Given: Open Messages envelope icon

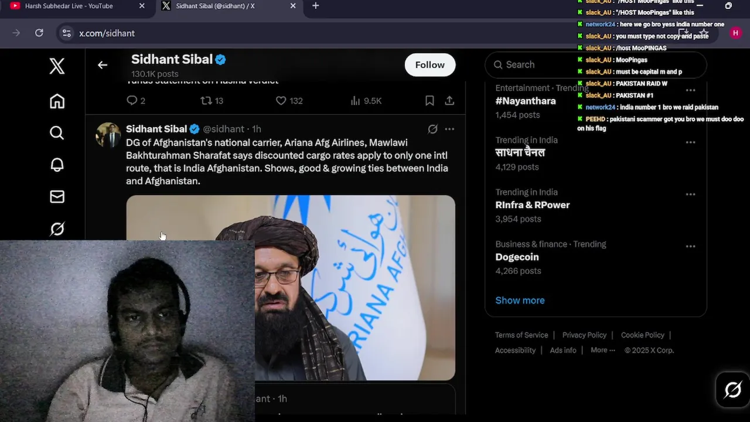Looking at the screenshot, I should (x=57, y=197).
